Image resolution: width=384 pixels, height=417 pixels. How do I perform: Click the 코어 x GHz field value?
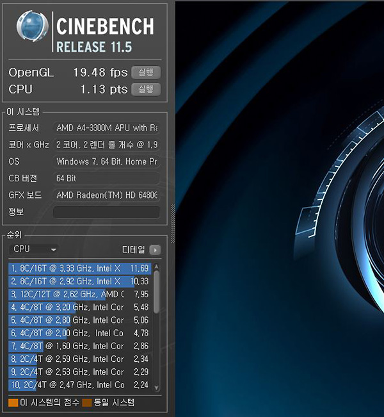106,145
